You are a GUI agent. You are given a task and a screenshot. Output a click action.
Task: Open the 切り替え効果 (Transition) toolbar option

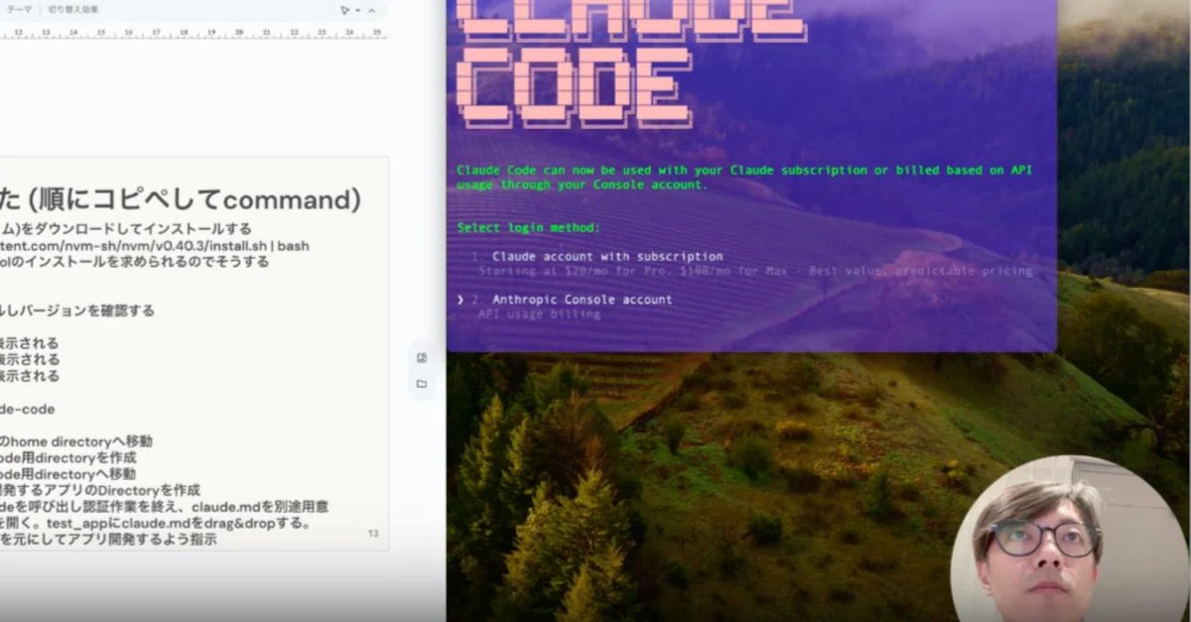click(x=75, y=10)
